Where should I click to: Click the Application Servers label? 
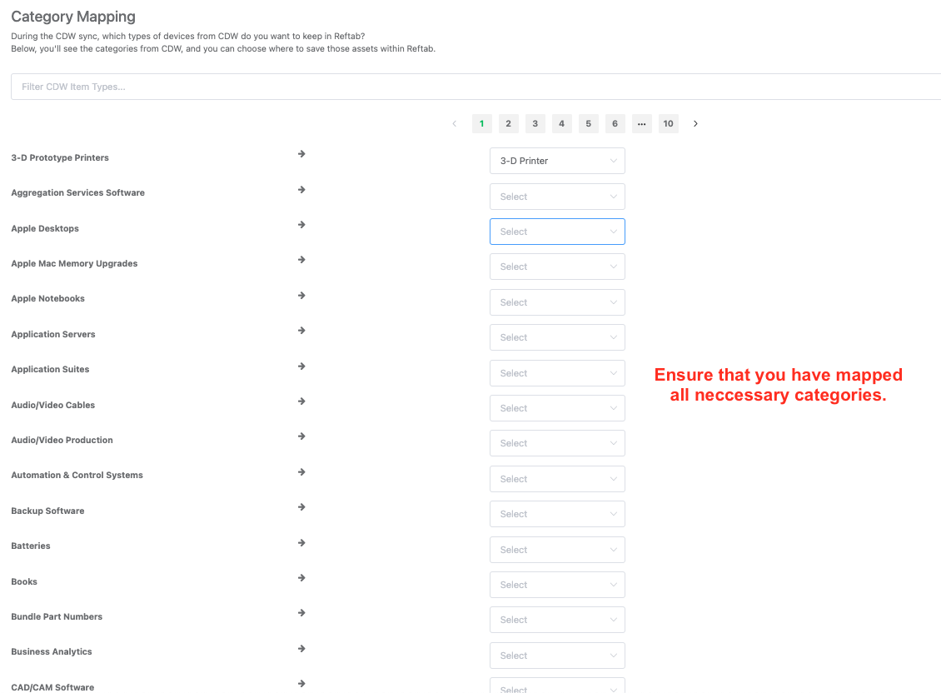click(x=53, y=335)
